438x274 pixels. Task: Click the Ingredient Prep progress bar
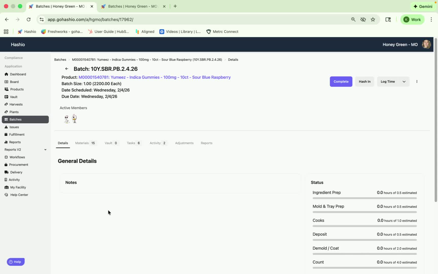point(364,198)
